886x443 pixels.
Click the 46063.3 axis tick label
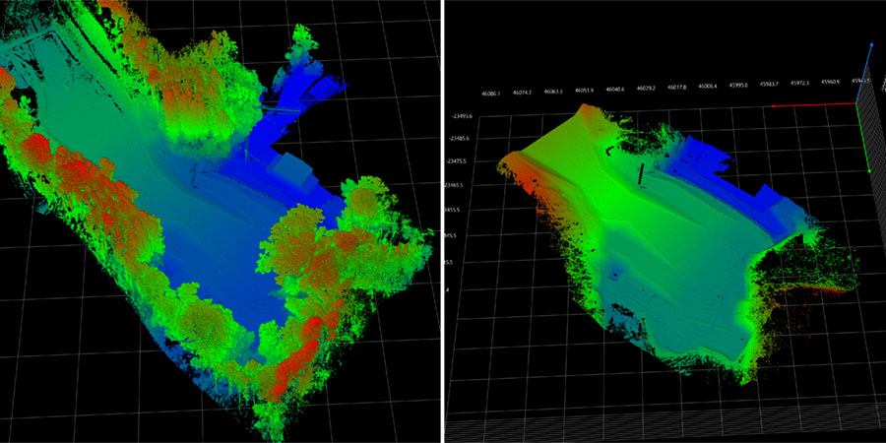pyautogui.click(x=554, y=92)
